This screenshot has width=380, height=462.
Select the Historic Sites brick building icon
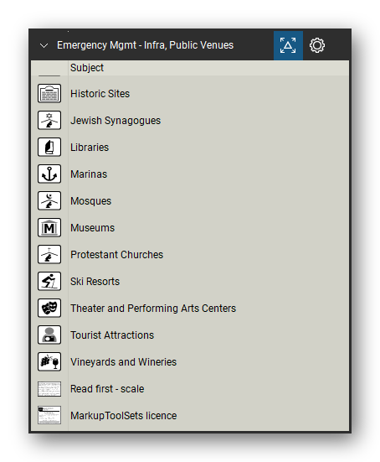[x=49, y=93]
